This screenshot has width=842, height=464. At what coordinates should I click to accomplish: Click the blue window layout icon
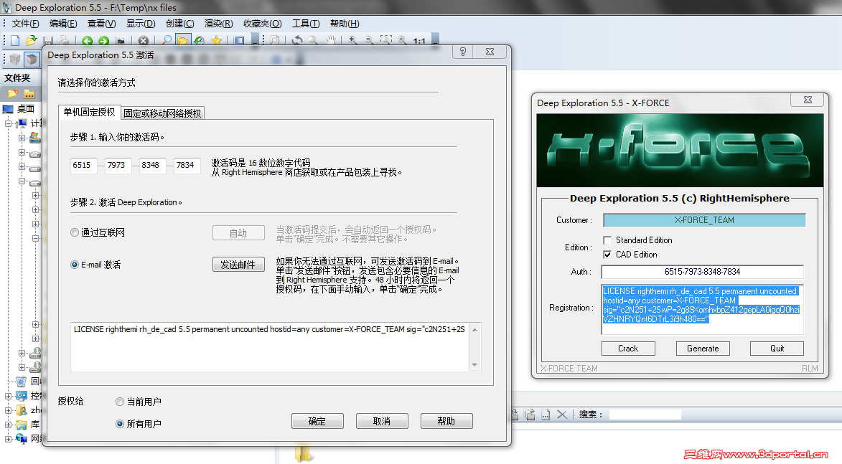point(239,40)
